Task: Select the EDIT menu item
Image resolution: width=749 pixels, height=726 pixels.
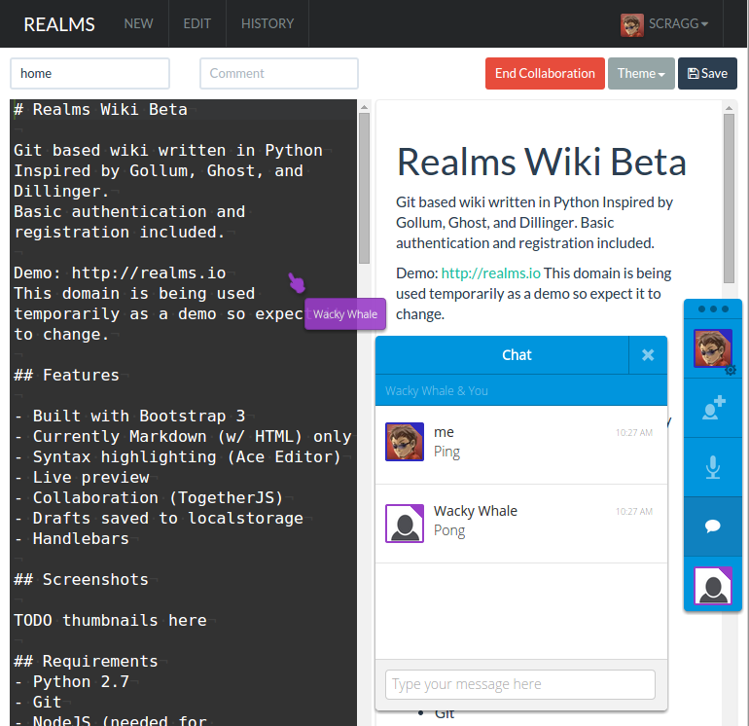Action: [x=196, y=23]
